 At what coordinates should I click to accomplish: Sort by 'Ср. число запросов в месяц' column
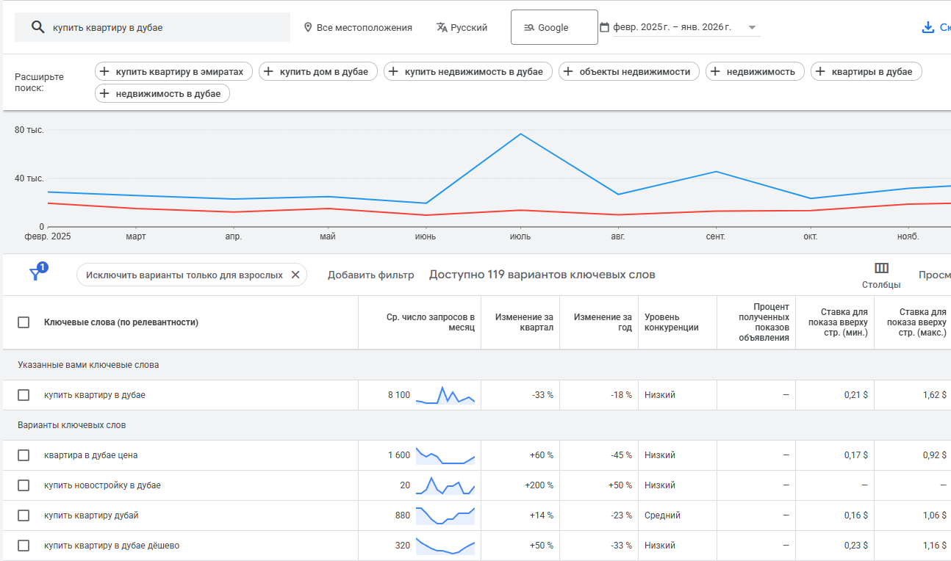[431, 322]
